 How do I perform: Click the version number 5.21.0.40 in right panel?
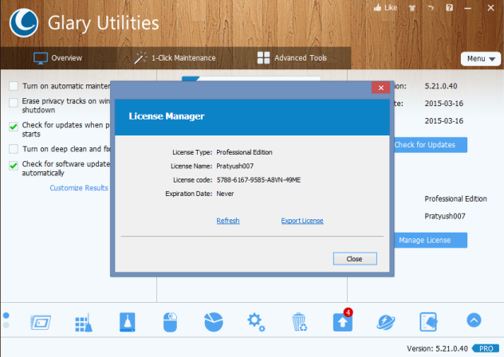click(x=441, y=86)
